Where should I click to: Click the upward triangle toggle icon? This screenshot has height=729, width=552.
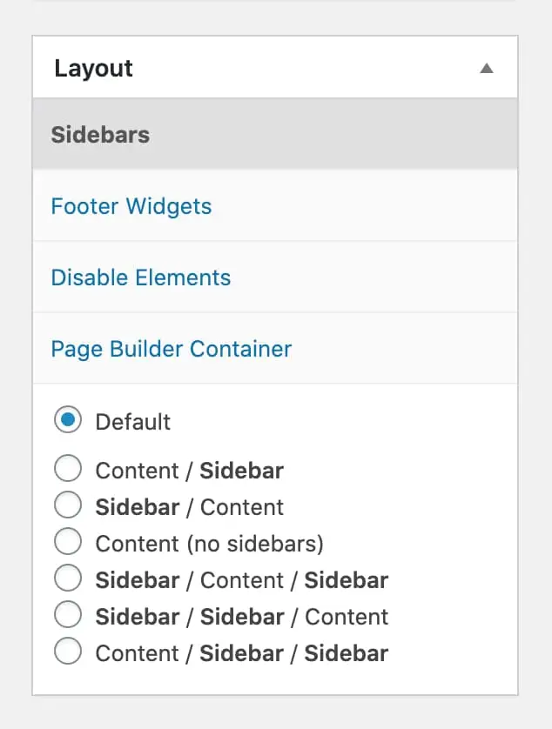pyautogui.click(x=488, y=67)
